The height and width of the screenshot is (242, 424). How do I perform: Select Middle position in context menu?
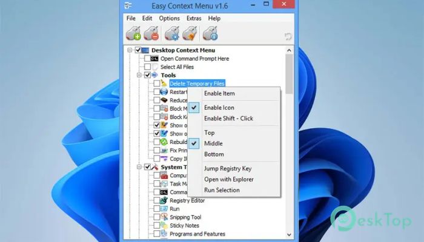click(x=234, y=143)
